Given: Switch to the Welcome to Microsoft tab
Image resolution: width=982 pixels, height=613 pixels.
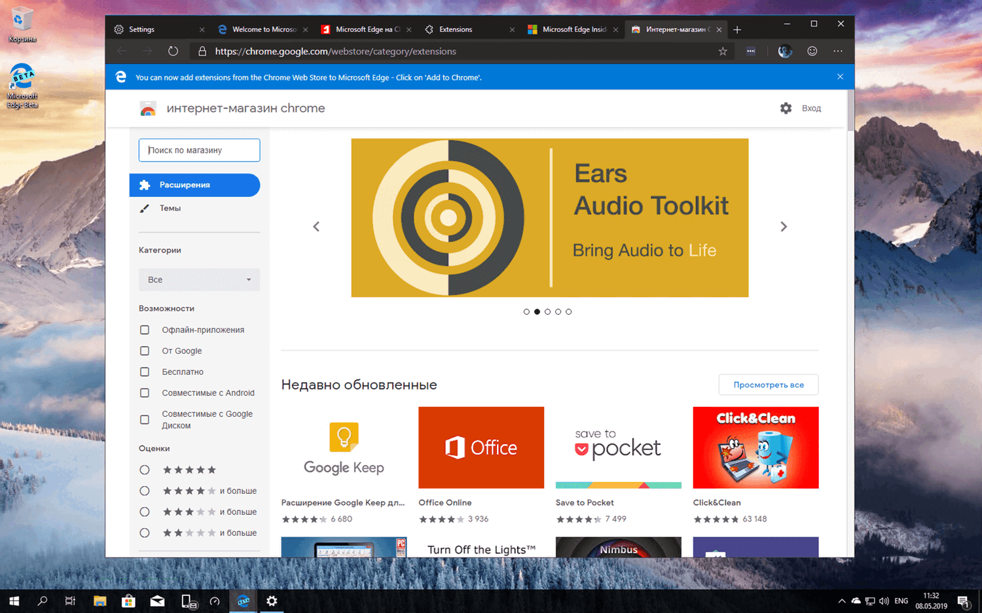Looking at the screenshot, I should [263, 29].
